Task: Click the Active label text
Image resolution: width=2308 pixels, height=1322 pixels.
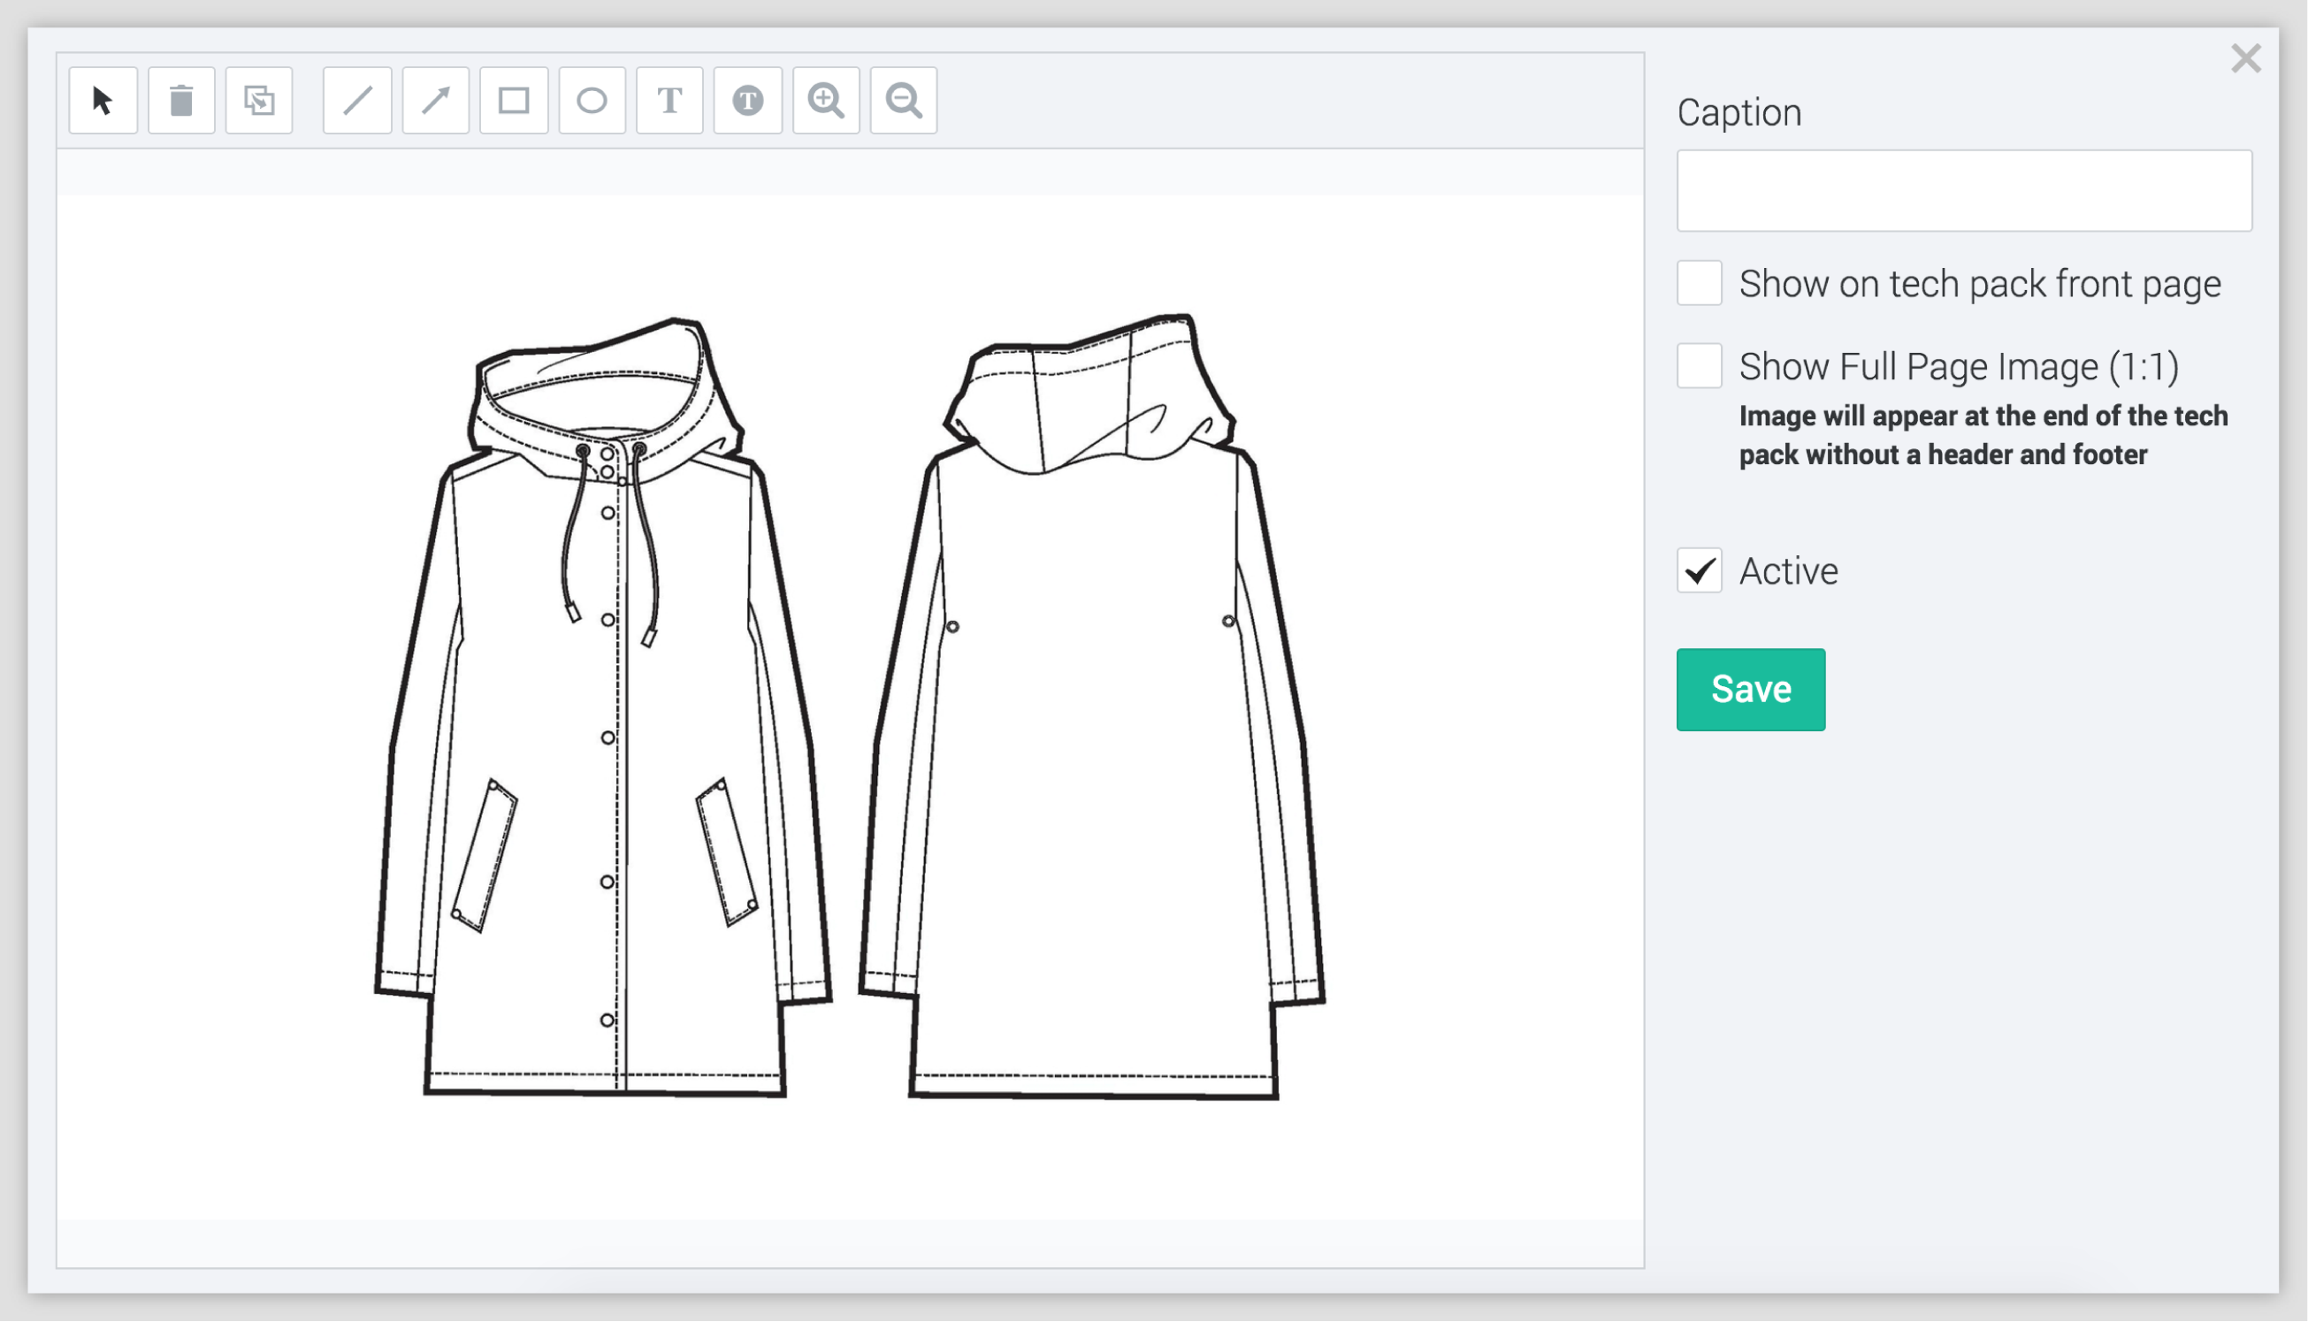Action: click(1788, 571)
